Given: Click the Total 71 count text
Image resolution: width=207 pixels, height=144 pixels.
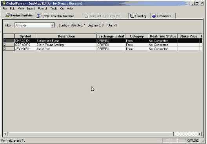Looking at the screenshot, I should point(111,25).
